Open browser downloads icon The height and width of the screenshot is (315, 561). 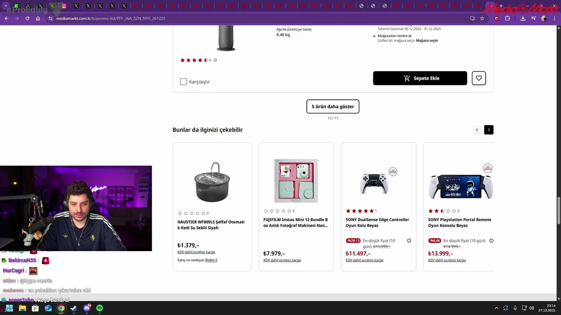[523, 18]
